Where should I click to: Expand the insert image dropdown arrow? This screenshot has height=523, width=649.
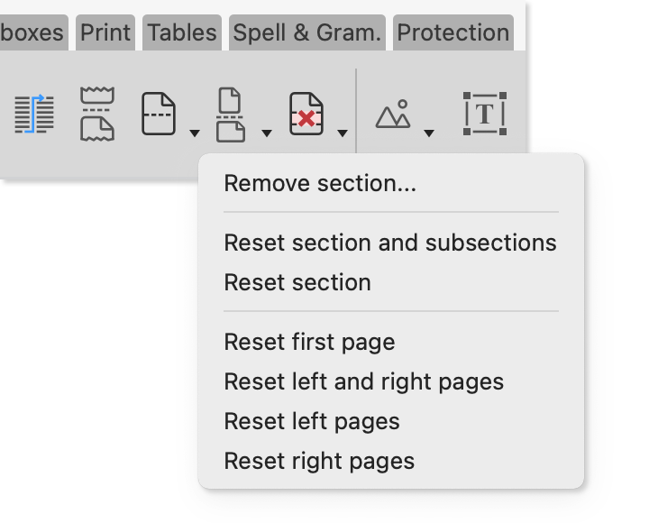click(x=429, y=133)
